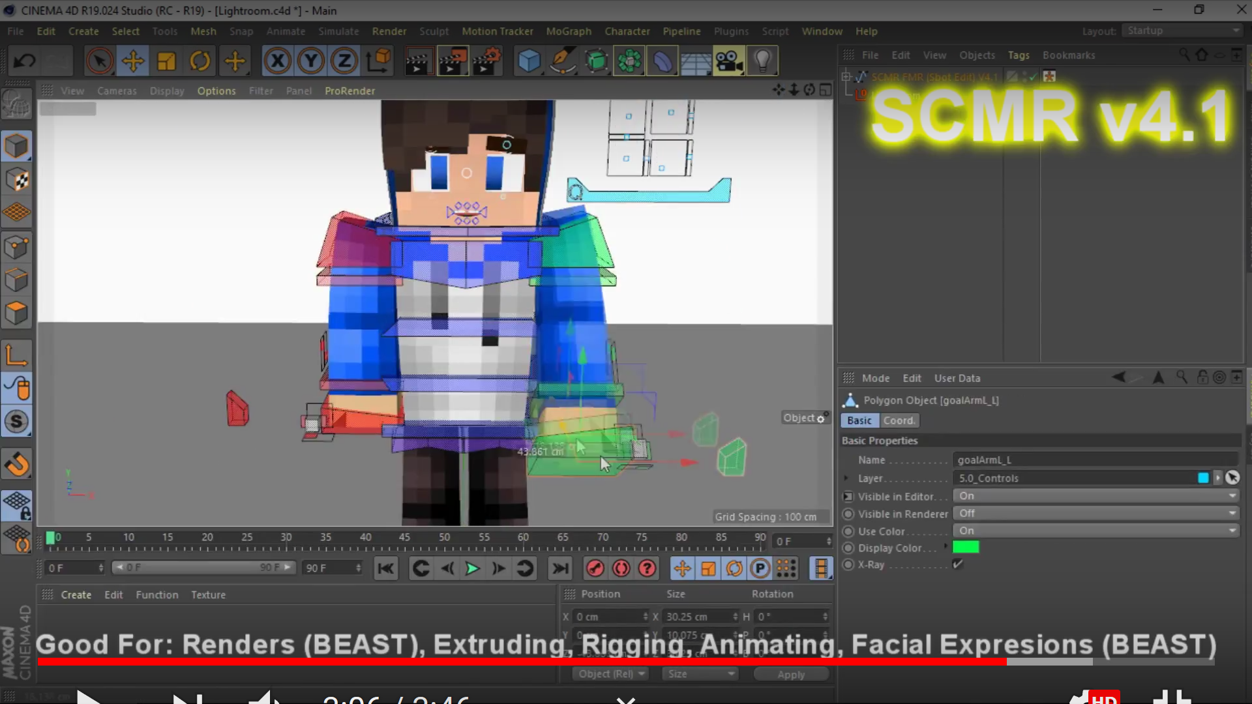Switch to the Basic tab
The image size is (1252, 704).
[x=859, y=420]
